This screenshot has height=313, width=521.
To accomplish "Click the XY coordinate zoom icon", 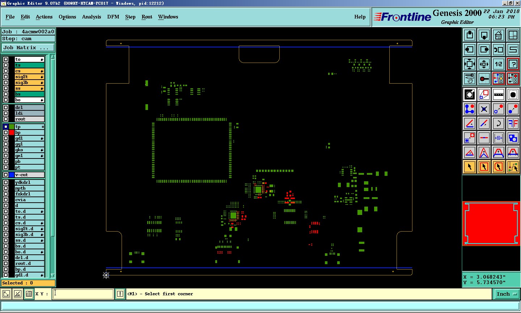I will pyautogui.click(x=513, y=35).
